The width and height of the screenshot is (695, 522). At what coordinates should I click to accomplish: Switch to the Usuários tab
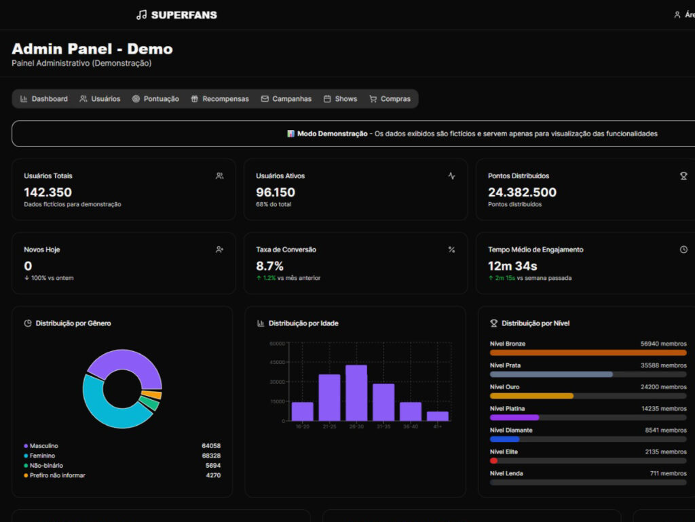[x=100, y=99]
